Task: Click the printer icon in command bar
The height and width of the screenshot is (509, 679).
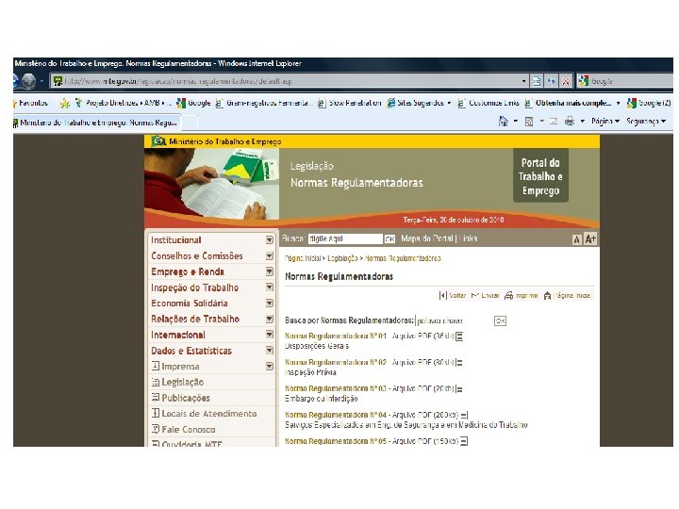Action: point(569,122)
